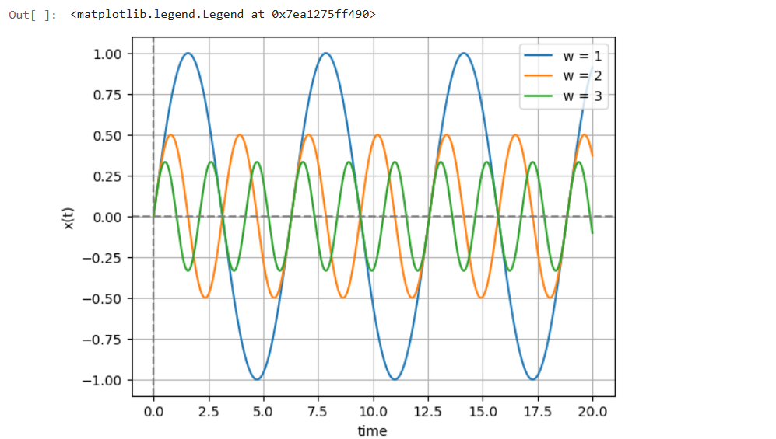The width and height of the screenshot is (776, 439).
Task: Click the −1.00 y-axis tick label
Action: click(102, 381)
